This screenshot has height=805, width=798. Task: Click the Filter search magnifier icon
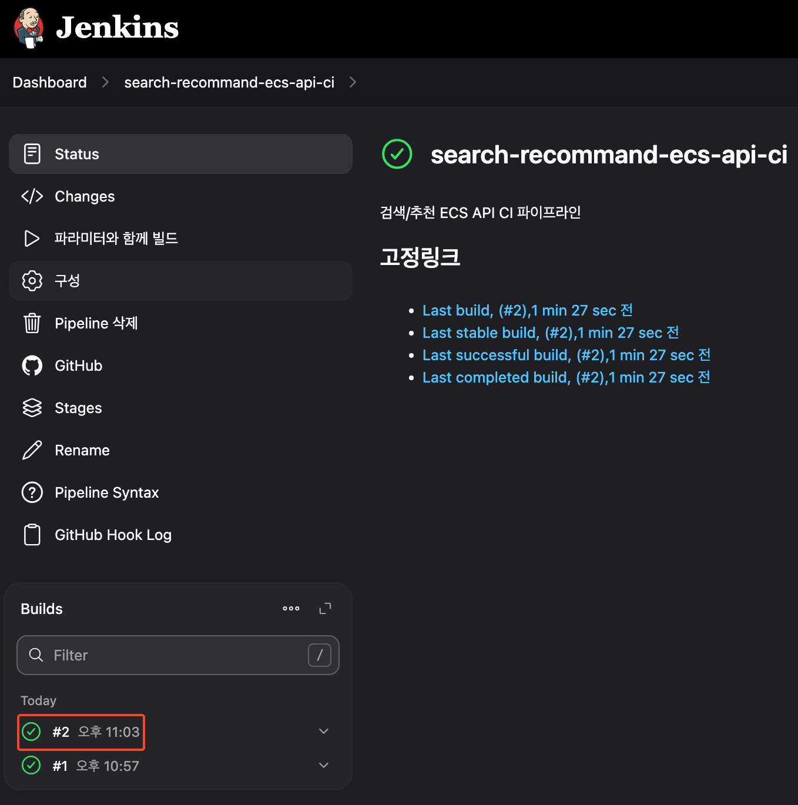click(36, 655)
